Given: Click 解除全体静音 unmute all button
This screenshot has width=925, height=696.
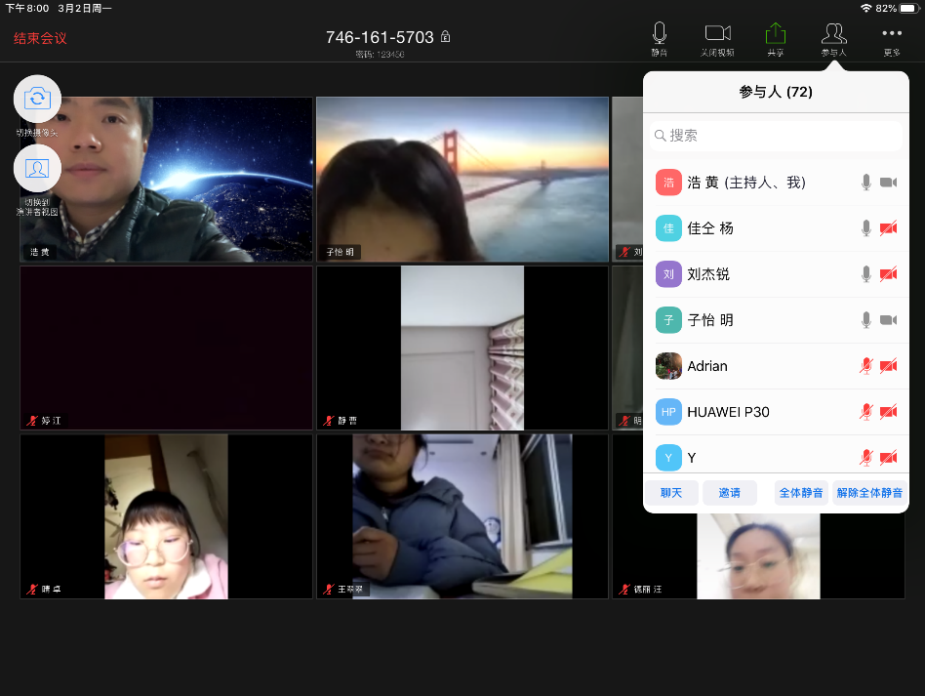Looking at the screenshot, I should 869,493.
